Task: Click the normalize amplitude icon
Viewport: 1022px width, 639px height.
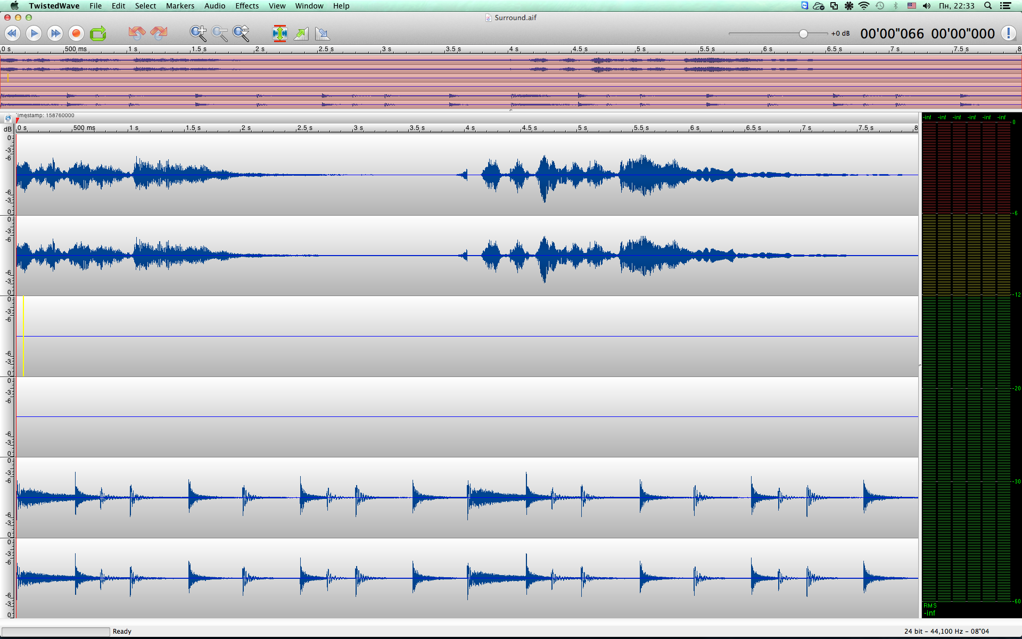Action: click(x=279, y=34)
